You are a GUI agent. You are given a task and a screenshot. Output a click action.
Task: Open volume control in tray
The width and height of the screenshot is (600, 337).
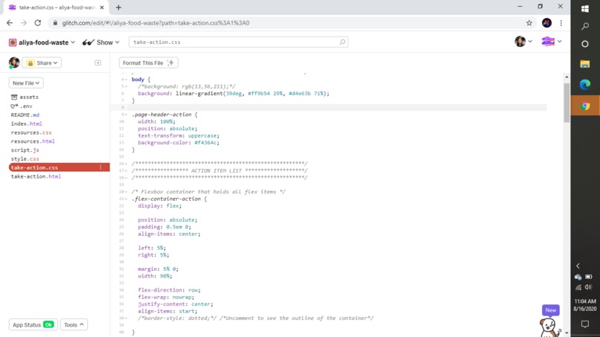[x=589, y=287]
